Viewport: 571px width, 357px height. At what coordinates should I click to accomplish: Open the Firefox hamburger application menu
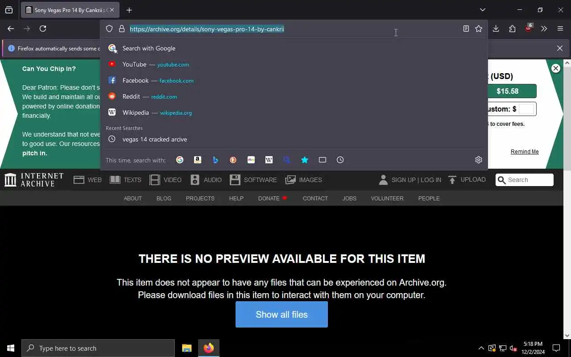[x=560, y=29]
